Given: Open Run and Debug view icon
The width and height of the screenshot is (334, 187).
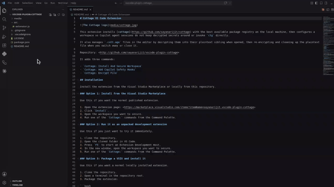Looking at the screenshot, I should [x=4, y=37].
